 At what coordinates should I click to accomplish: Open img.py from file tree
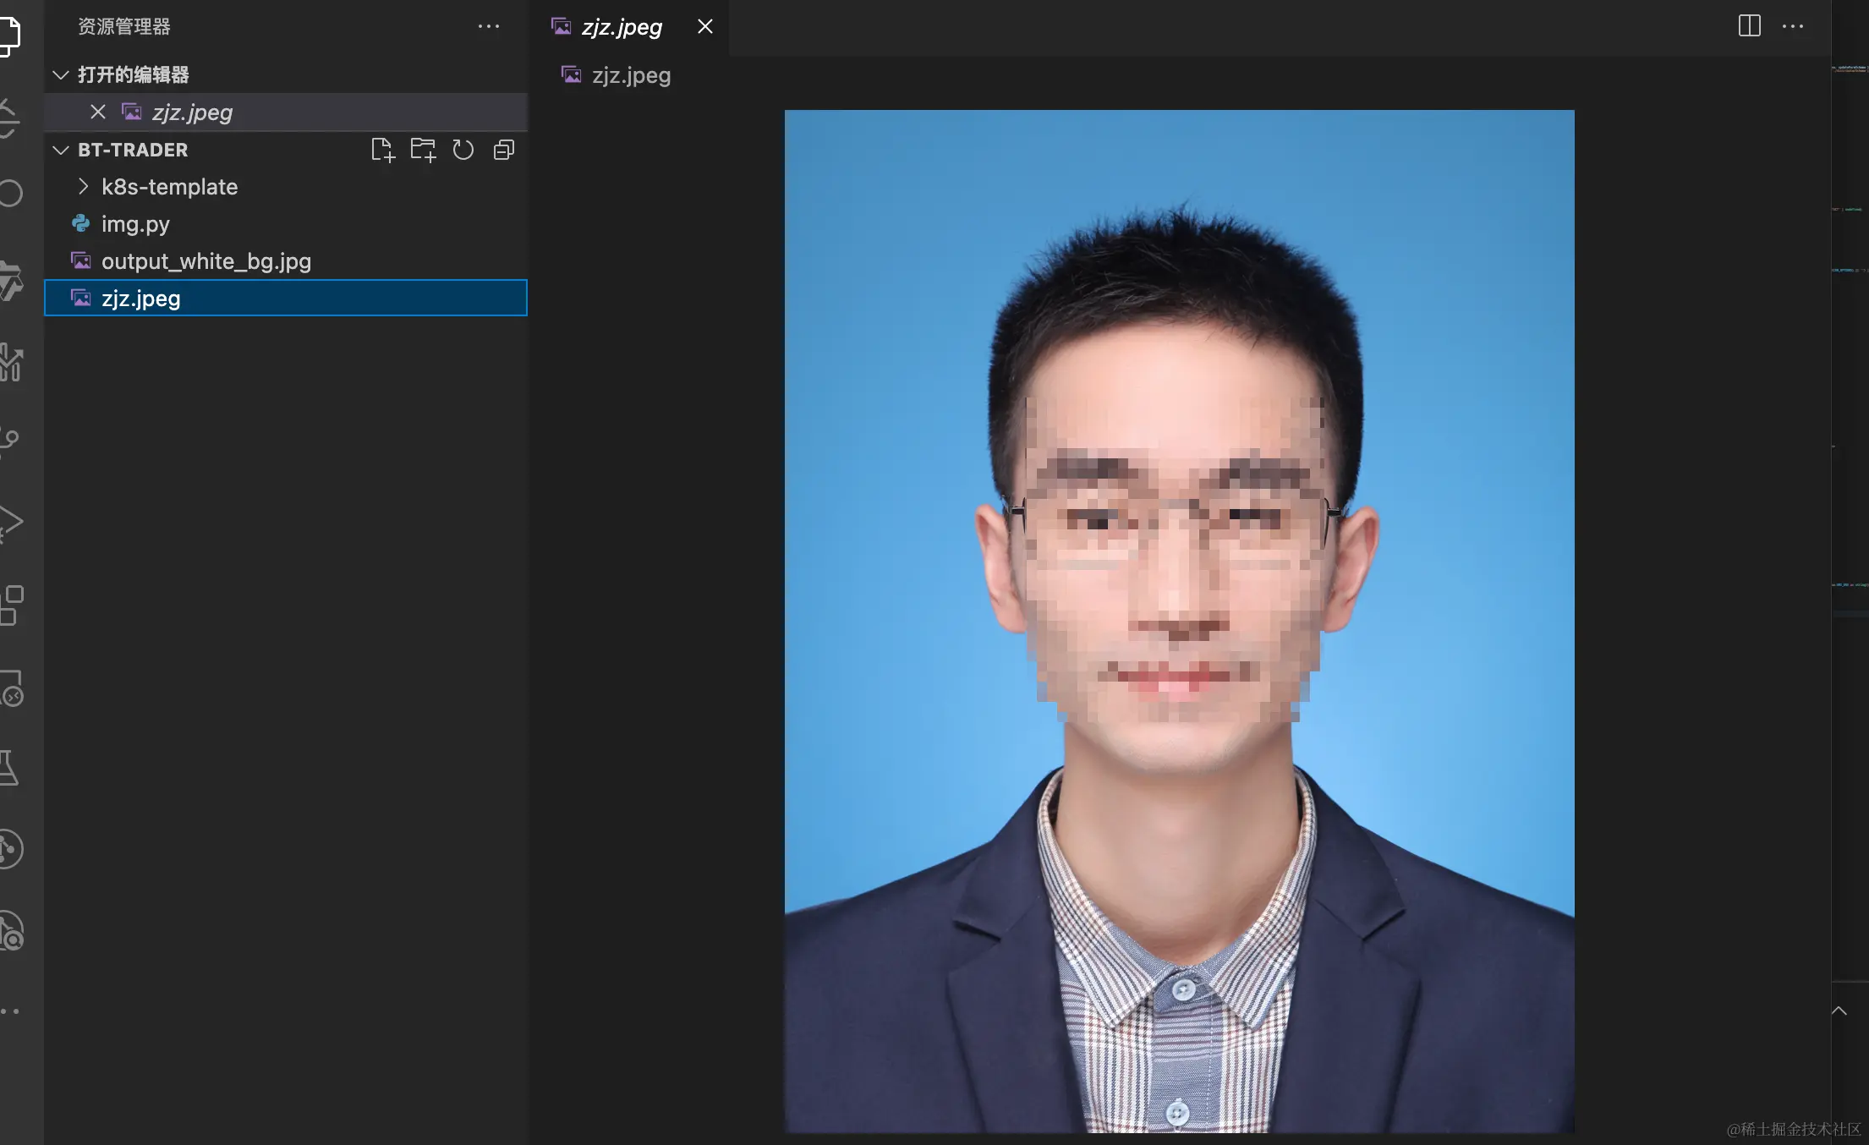point(135,224)
